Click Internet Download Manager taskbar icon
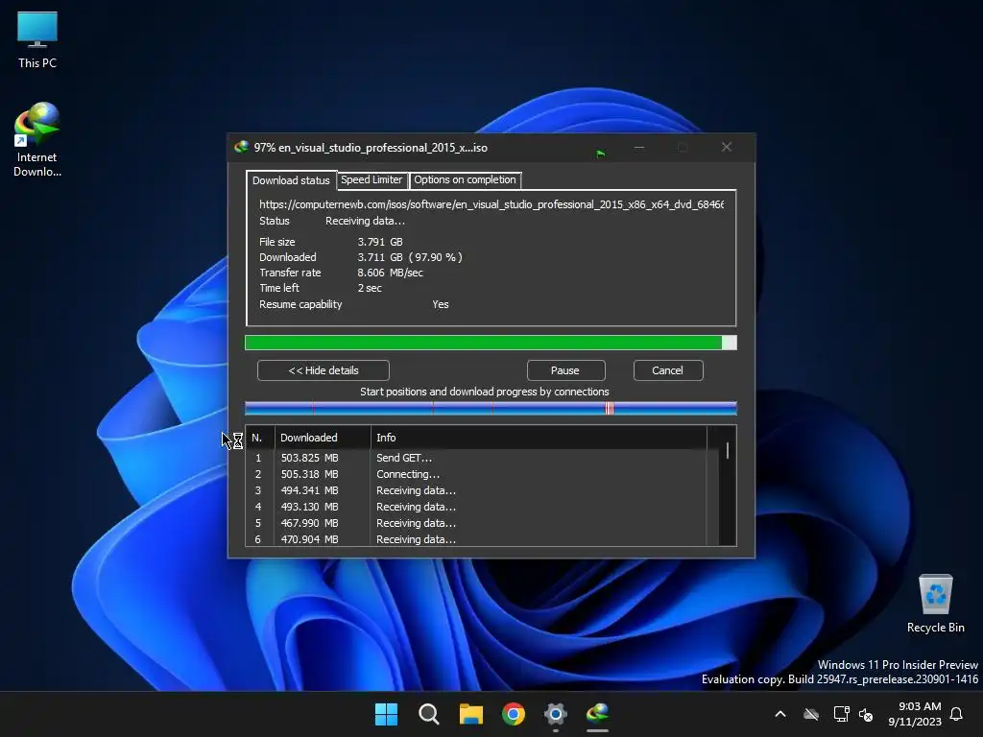Viewport: 983px width, 737px height. pyautogui.click(x=597, y=714)
